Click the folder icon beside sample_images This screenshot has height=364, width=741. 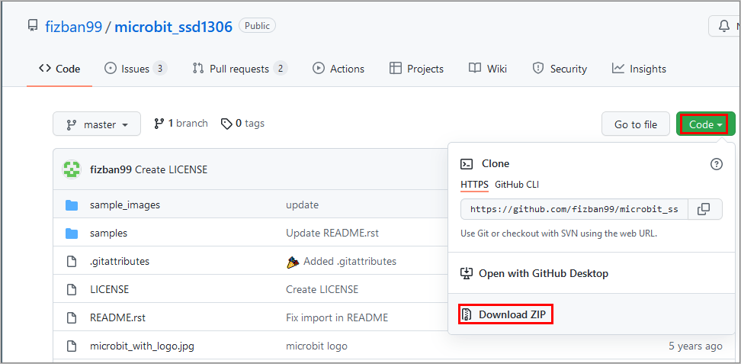72,205
